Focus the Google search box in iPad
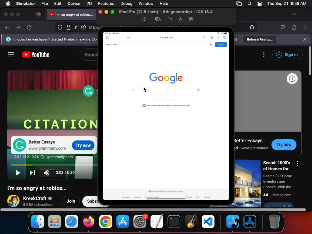Image resolution: width=312 pixels, height=234 pixels. tap(166, 90)
